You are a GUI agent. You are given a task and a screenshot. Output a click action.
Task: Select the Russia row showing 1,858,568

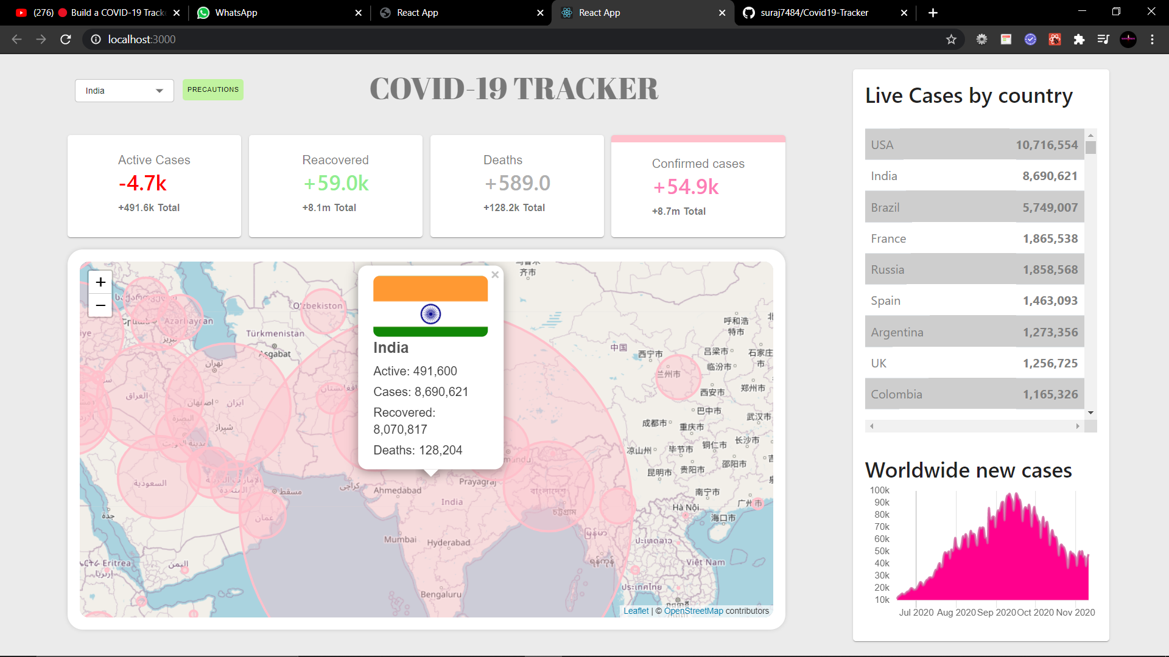(x=974, y=269)
